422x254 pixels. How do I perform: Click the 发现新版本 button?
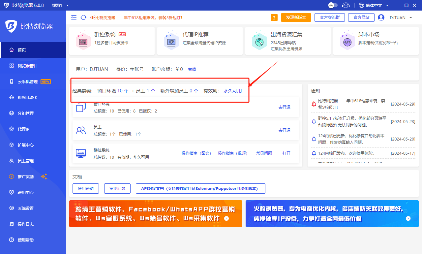tap(296, 17)
